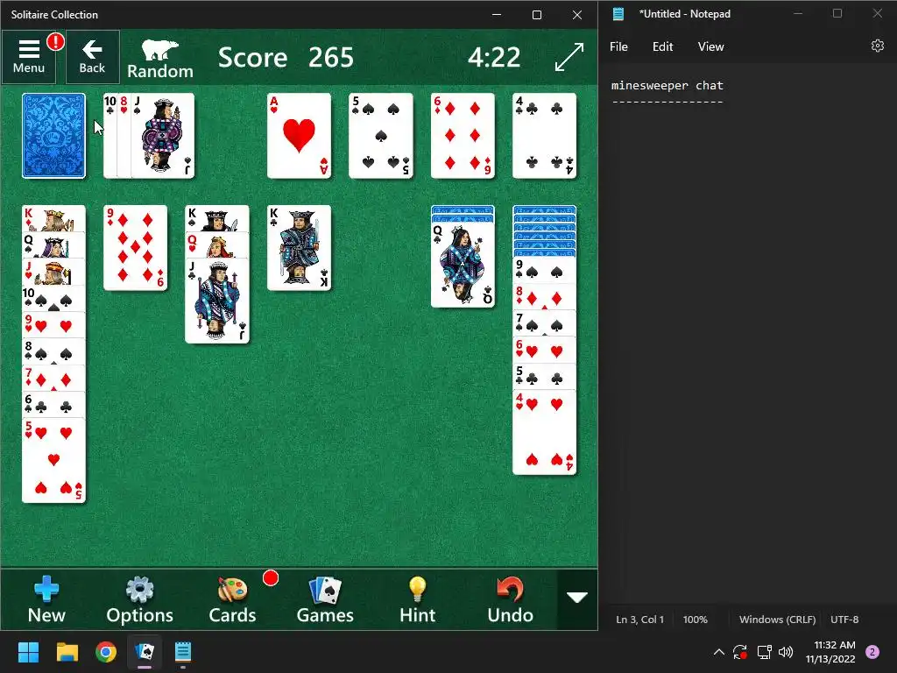Select the 6 of clubs in first column

[x=53, y=405]
